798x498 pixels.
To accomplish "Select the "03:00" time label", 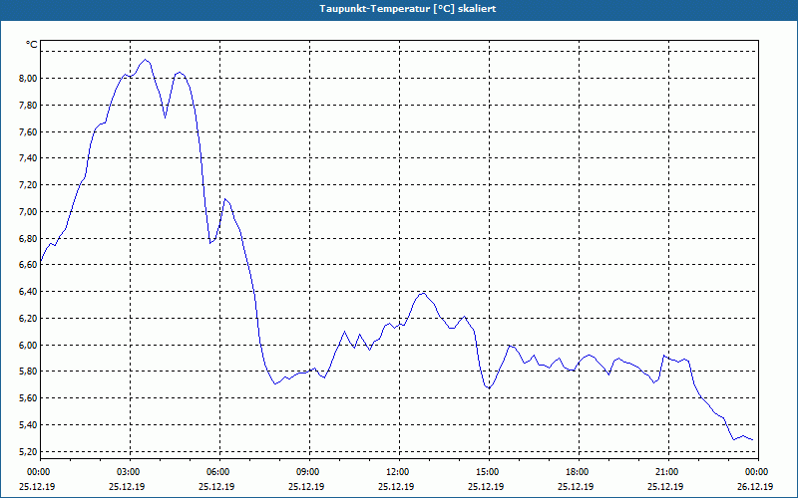I will coord(128,472).
